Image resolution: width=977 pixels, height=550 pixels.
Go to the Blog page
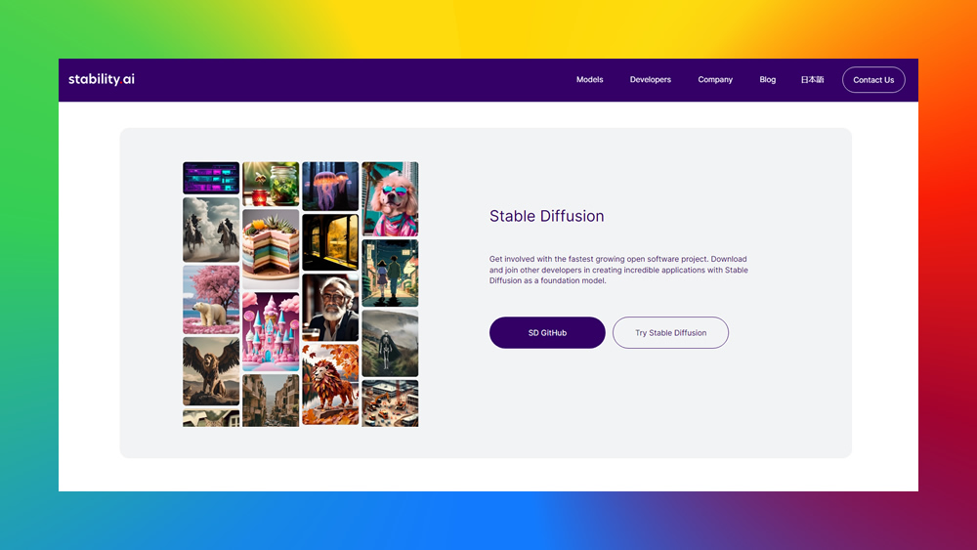pos(767,80)
